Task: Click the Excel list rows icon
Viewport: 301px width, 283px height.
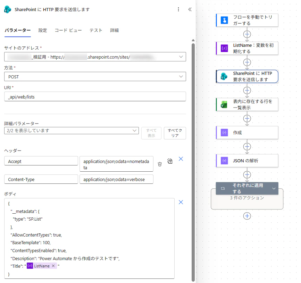Action: (224, 104)
